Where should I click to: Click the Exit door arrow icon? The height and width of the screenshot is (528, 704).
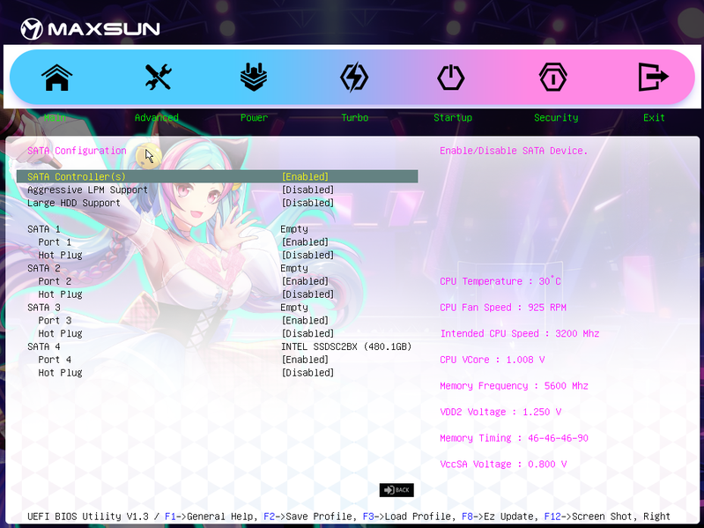(653, 77)
